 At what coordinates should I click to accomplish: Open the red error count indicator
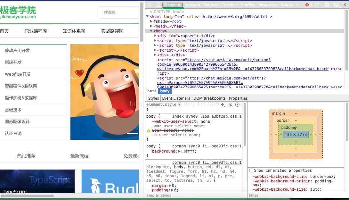point(308,5)
